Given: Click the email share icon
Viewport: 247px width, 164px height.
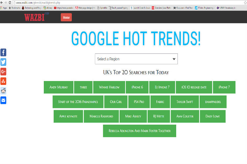Looking at the screenshot, I should [x=3, y=100].
